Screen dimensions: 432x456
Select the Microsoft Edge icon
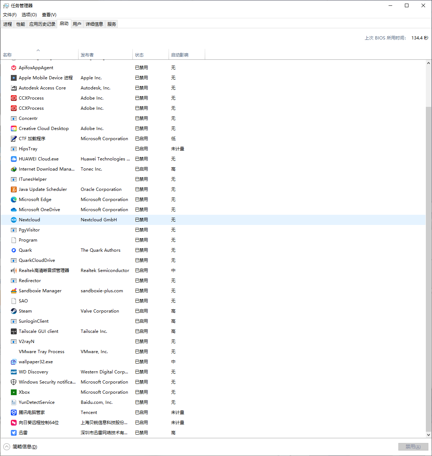pyautogui.click(x=14, y=200)
